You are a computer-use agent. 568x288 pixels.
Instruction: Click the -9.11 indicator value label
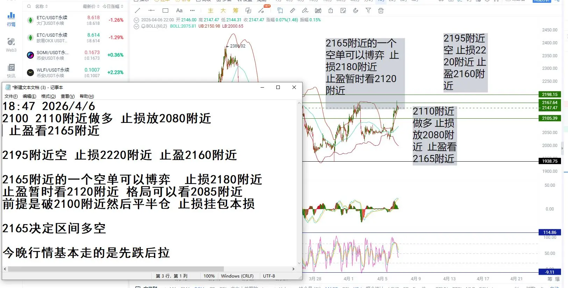coord(549,272)
